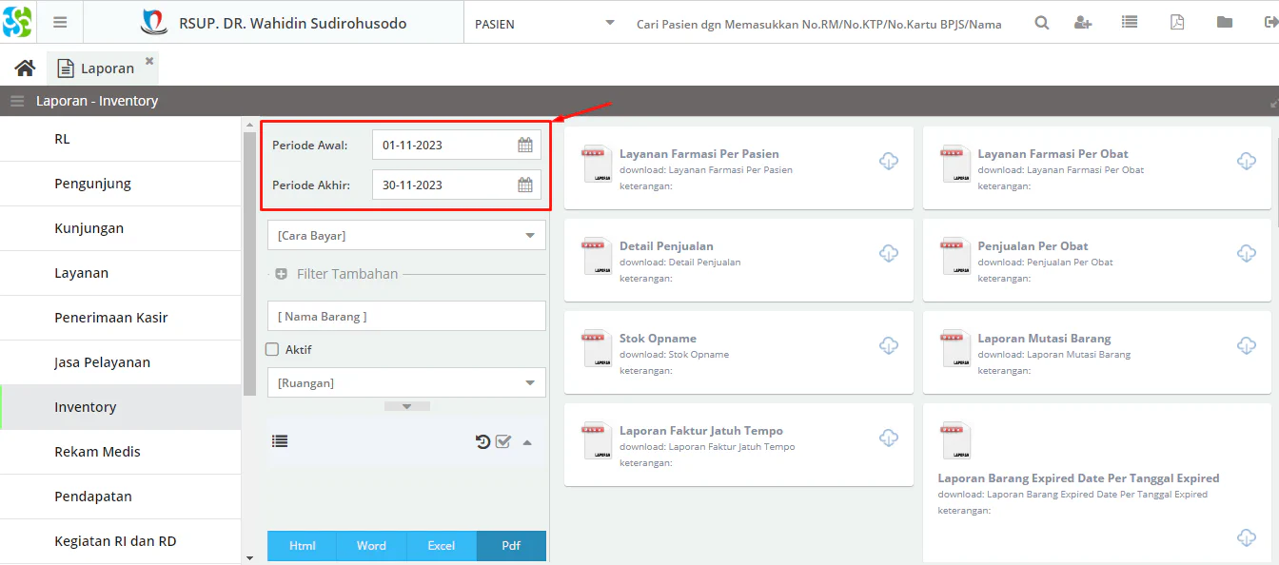Download Penjualan Per Obat report
Image resolution: width=1279 pixels, height=565 pixels.
(x=1247, y=253)
